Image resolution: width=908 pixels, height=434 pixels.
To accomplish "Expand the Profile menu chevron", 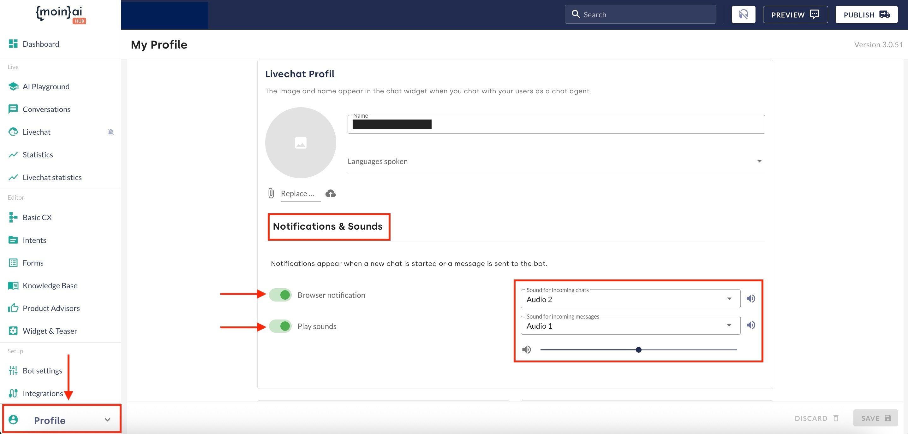I will [x=108, y=419].
